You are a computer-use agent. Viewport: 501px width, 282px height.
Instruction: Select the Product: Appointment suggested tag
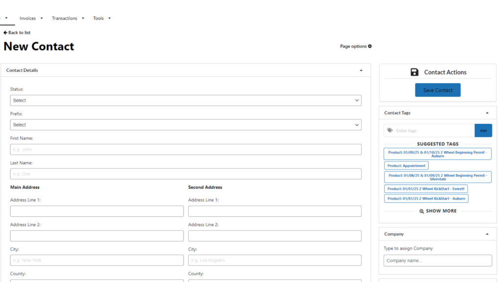click(406, 166)
